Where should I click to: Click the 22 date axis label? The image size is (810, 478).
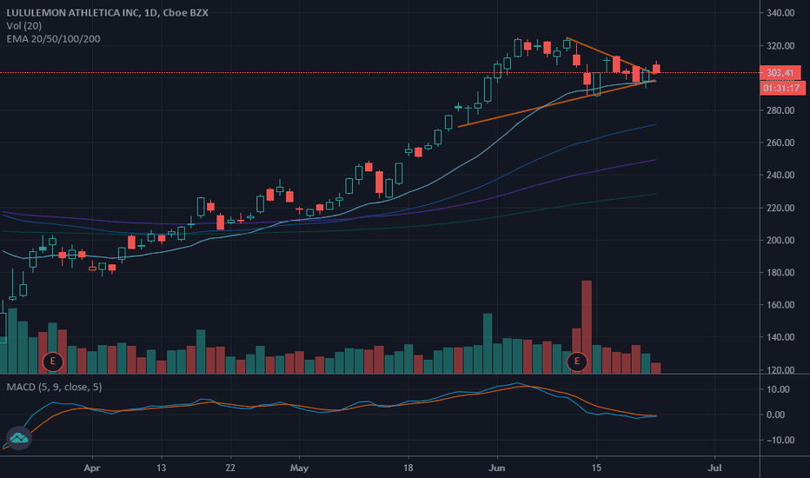(x=230, y=468)
